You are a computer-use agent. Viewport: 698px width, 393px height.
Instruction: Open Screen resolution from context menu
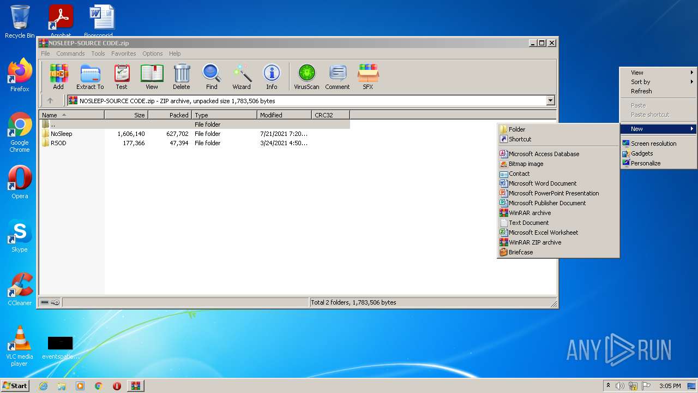658,144
